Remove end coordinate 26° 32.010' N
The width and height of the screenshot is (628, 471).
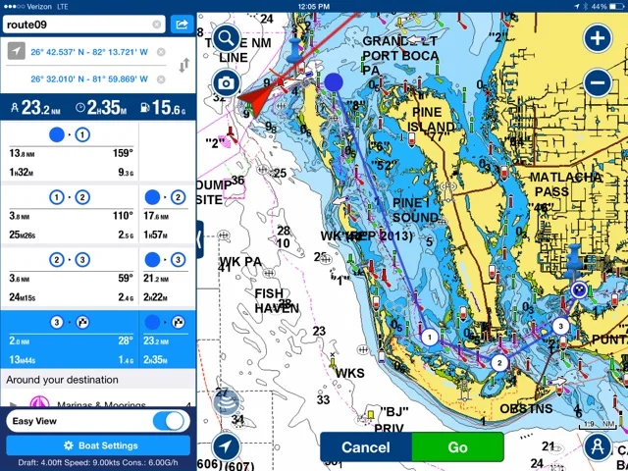[x=161, y=79]
